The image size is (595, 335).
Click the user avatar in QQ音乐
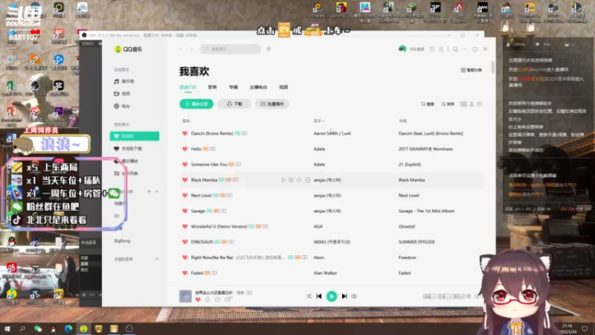402,49
